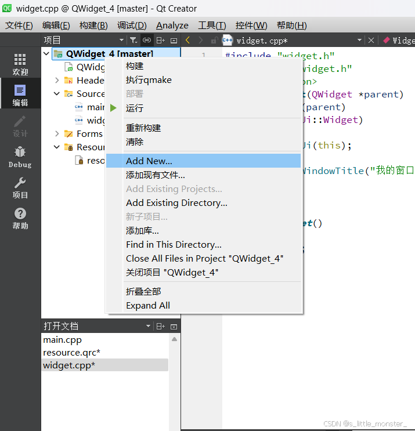Toggle synchronize with editor link icon
The height and width of the screenshot is (431, 415).
(x=147, y=41)
